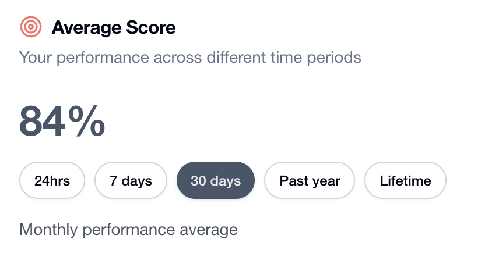Show Past year average score
The image size is (485, 271).
(x=310, y=181)
